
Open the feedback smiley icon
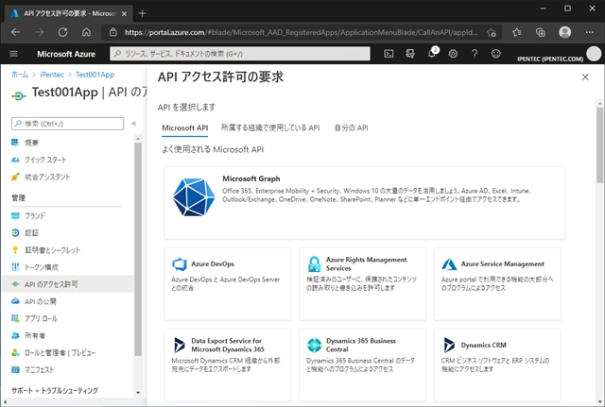[495, 54]
